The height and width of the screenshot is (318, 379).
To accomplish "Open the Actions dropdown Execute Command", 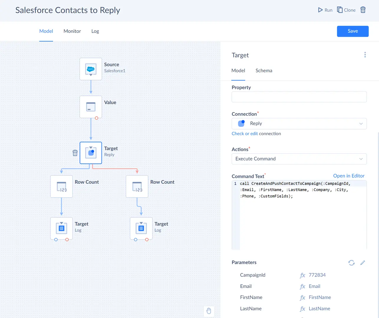I will pos(299,159).
